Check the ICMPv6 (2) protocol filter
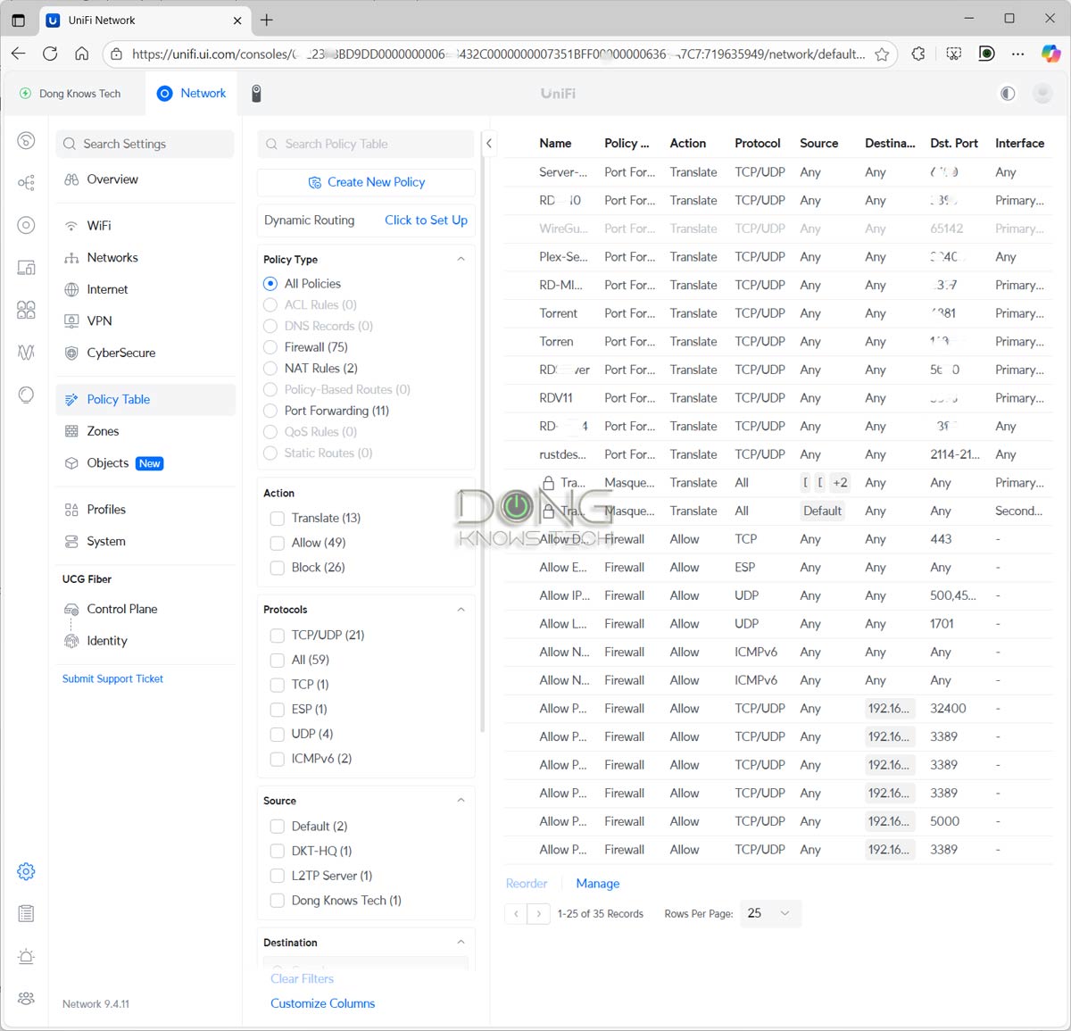This screenshot has width=1071, height=1031. (x=277, y=759)
